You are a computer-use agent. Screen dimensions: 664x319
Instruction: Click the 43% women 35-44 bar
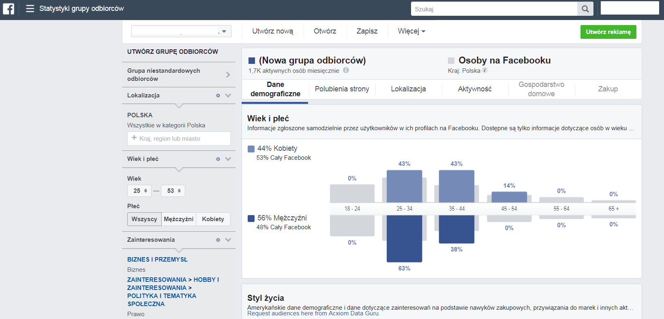click(x=456, y=186)
